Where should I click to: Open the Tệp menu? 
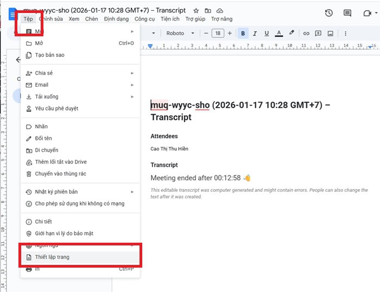(x=28, y=19)
